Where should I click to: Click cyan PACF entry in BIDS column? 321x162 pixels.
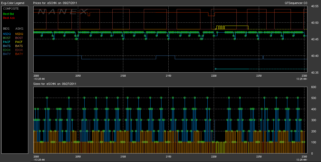tap(7, 42)
